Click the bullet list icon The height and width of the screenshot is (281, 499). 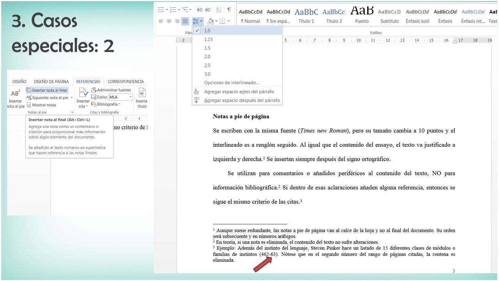(x=161, y=10)
